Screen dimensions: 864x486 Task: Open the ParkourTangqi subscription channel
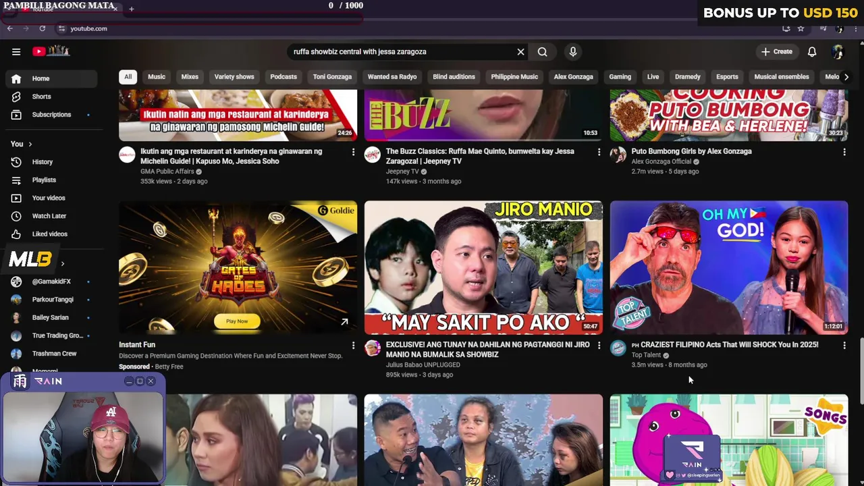pyautogui.click(x=51, y=300)
